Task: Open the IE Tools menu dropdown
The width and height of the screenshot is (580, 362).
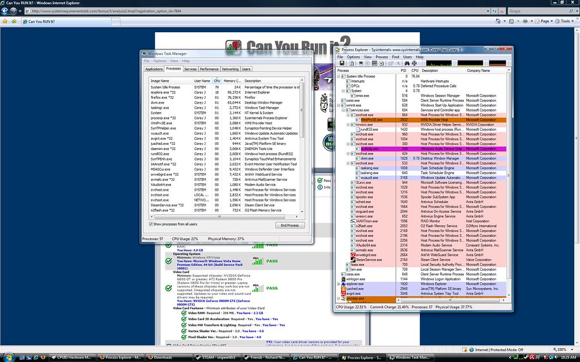Action: click(x=566, y=21)
